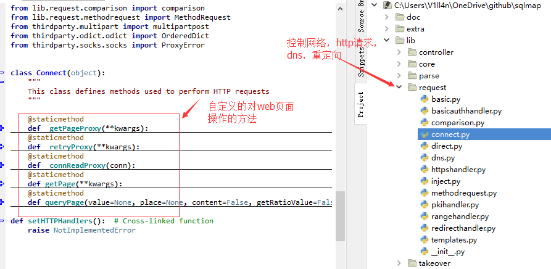Click 'getPageProxy' in the code
Viewport: 551px width, 269px height.
[75, 128]
